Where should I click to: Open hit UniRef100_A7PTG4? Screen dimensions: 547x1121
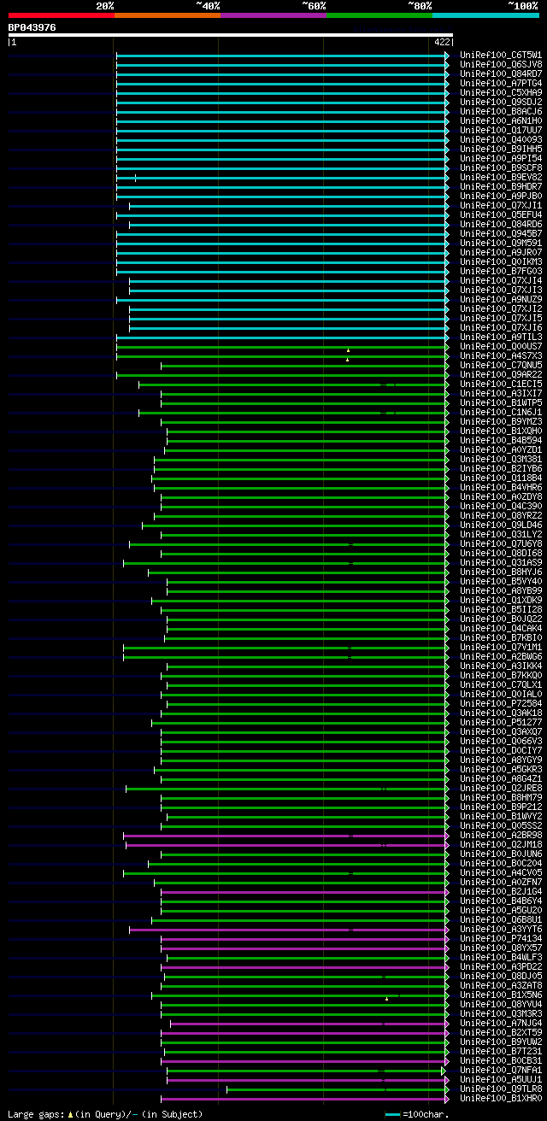tap(501, 83)
